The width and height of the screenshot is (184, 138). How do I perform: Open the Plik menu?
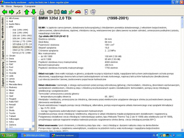click(x=2, y=6)
